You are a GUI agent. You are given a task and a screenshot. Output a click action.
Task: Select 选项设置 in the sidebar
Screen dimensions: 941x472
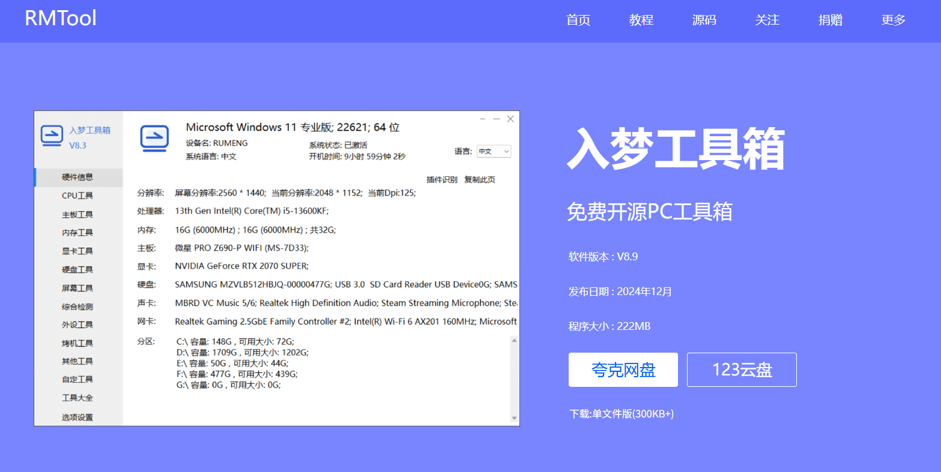click(x=78, y=417)
